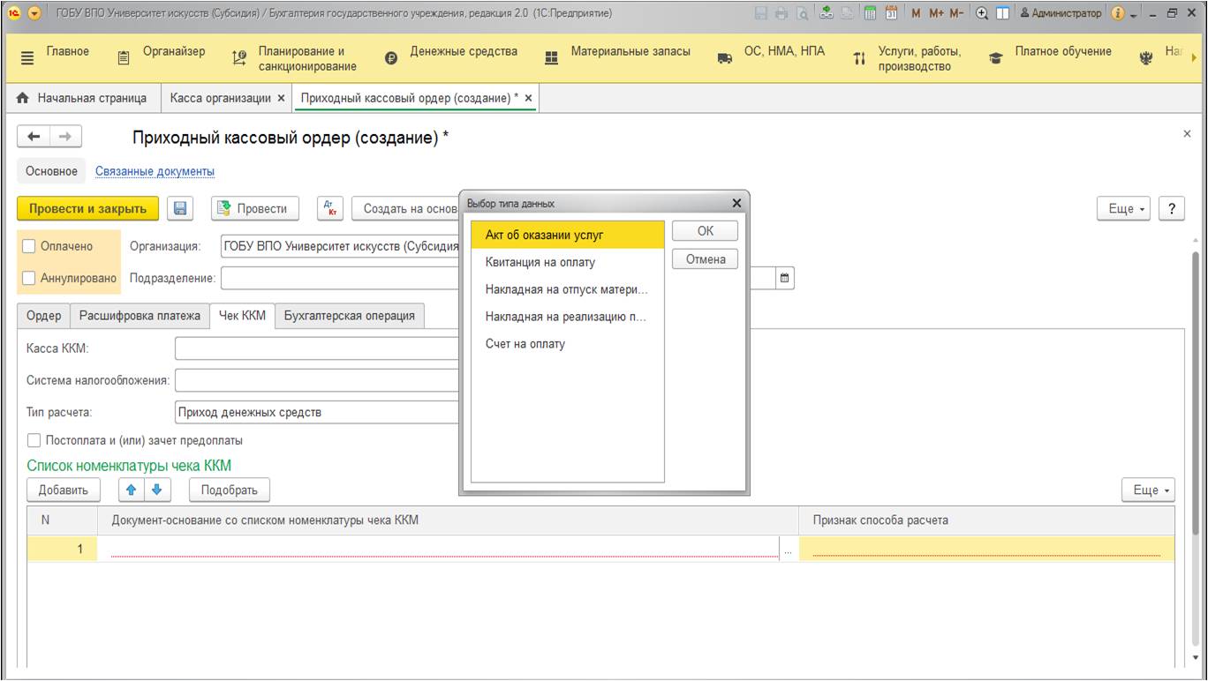Click the floppy disk save icon
Screen dimensions: 1208x681
(x=180, y=208)
